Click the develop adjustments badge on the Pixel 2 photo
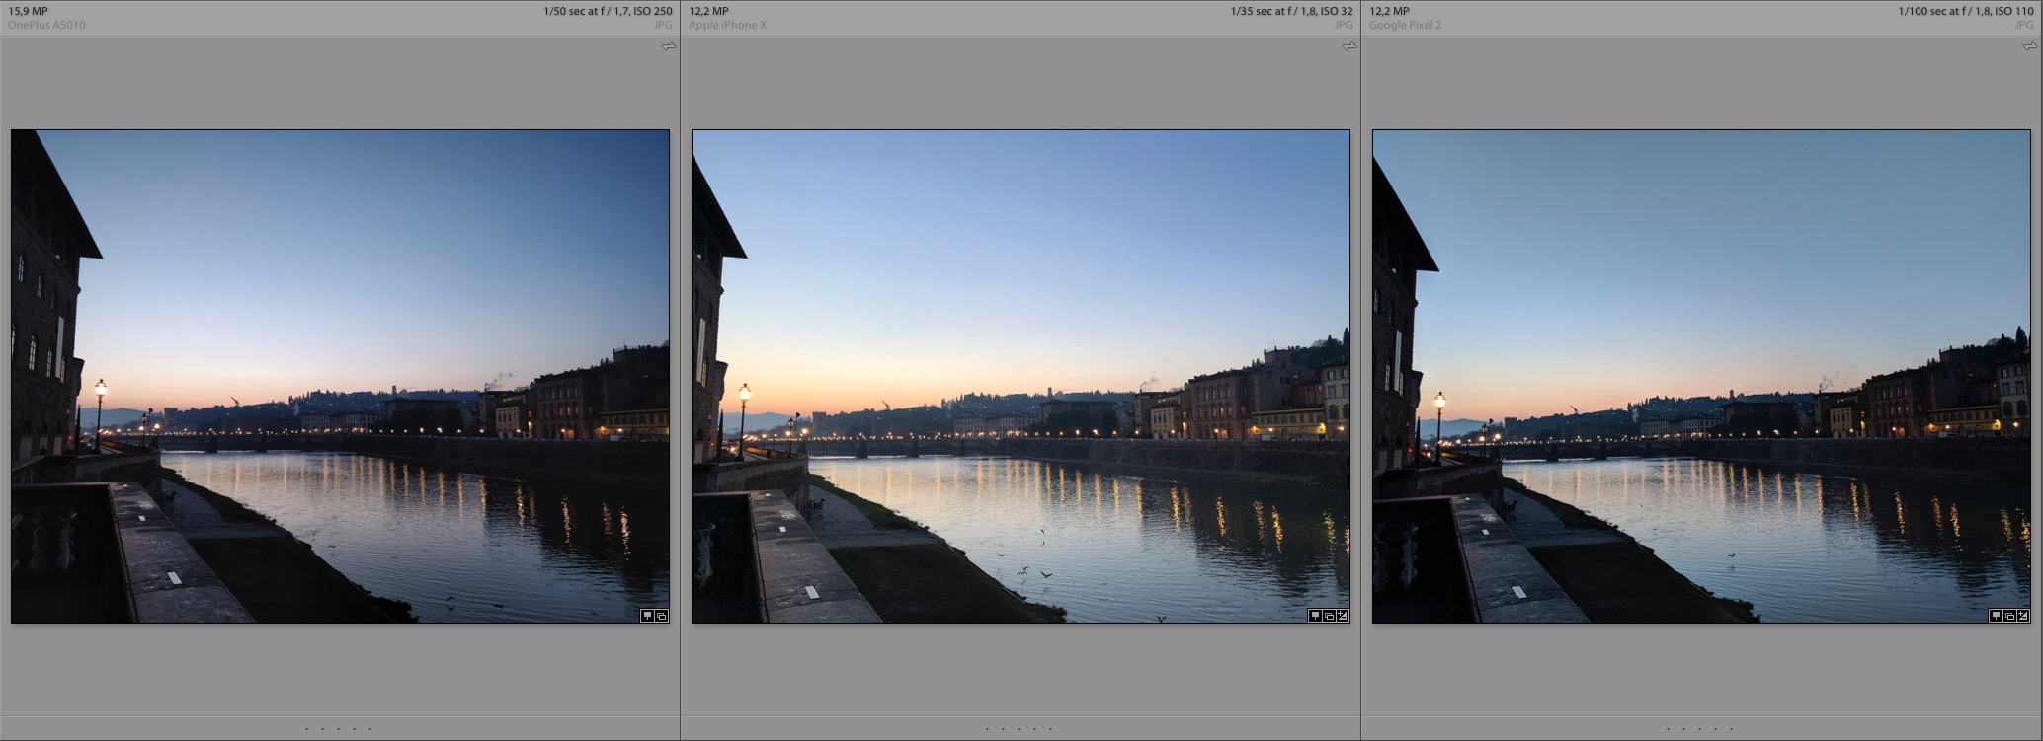 [x=2023, y=616]
